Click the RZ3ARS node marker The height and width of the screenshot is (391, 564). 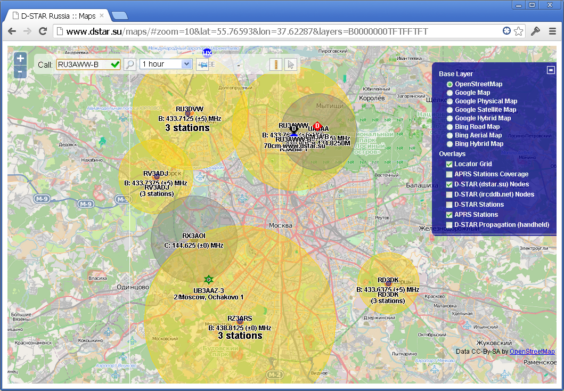[x=240, y=321]
